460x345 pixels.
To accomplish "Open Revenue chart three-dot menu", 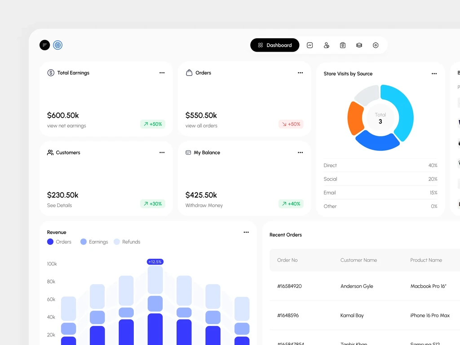I will click(x=246, y=232).
